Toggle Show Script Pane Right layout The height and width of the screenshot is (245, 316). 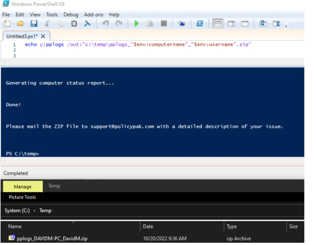coord(231,24)
